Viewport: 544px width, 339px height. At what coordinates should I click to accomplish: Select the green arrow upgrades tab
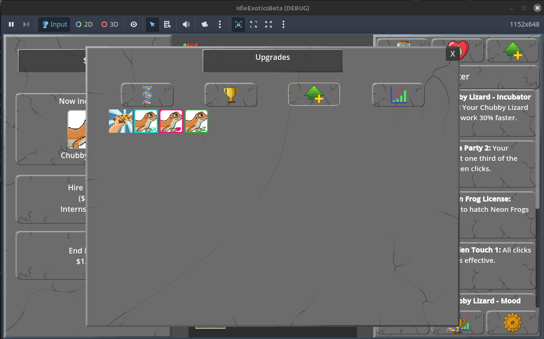314,94
